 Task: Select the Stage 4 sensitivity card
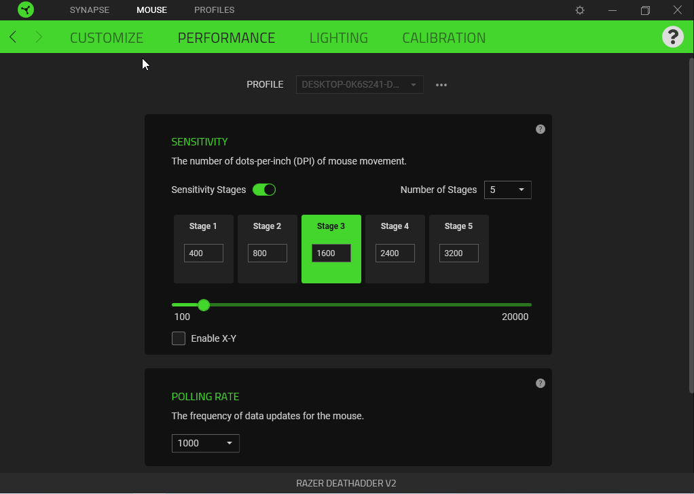coord(395,249)
